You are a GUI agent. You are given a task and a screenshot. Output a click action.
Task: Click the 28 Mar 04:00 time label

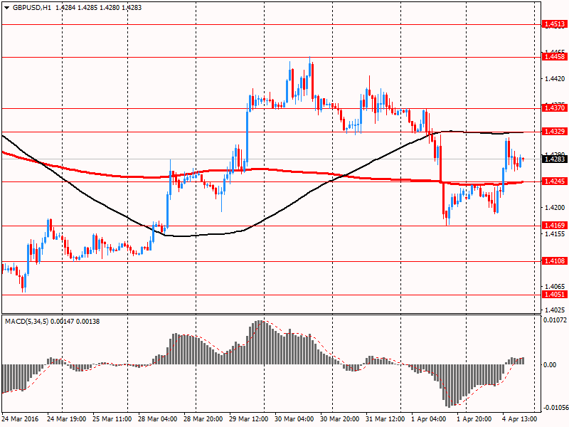157,419
